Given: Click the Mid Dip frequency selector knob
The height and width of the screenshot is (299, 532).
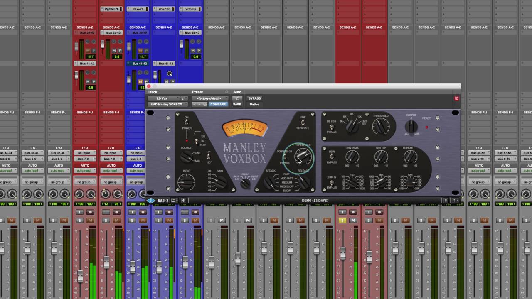Looking at the screenshot, I should point(381,182).
